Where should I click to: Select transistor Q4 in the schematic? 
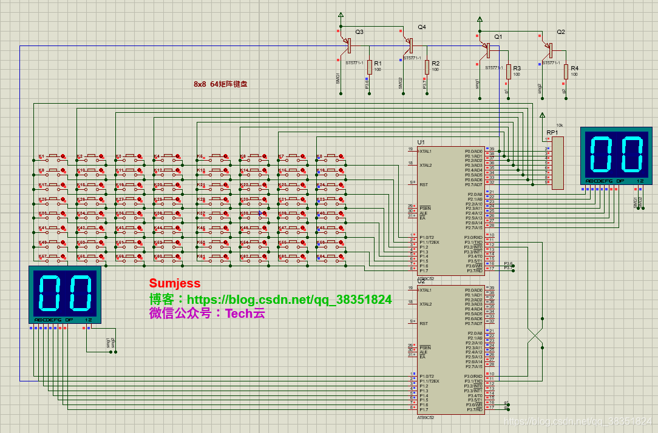point(409,45)
